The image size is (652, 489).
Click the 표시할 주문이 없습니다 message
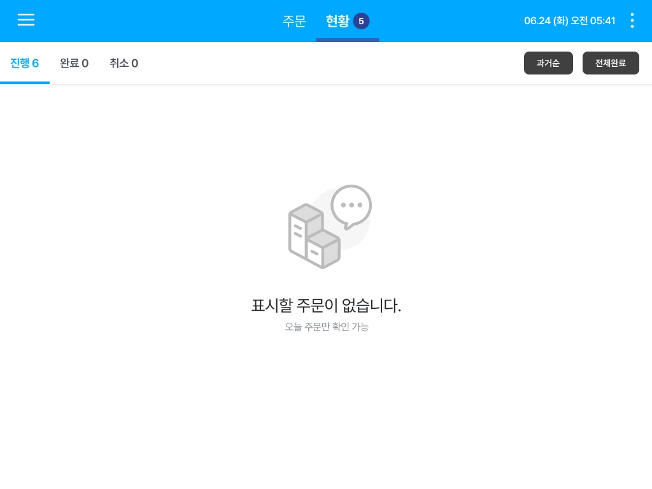(327, 306)
